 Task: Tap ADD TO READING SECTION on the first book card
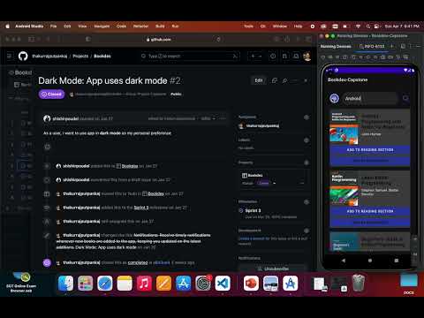pos(370,150)
